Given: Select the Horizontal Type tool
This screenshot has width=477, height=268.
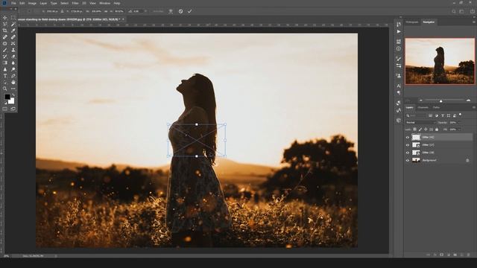Looking at the screenshot, I should tap(5, 76).
